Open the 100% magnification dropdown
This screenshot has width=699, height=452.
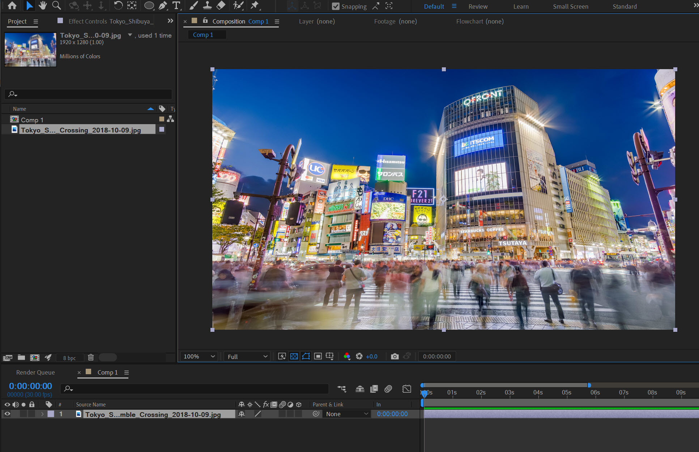tap(199, 356)
